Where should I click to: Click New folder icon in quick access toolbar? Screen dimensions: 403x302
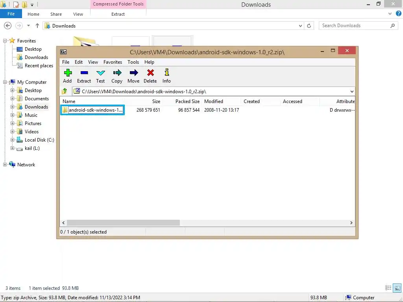tap(25, 4)
